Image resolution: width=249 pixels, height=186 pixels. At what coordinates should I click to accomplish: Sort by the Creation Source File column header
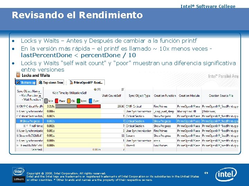(x=221, y=95)
